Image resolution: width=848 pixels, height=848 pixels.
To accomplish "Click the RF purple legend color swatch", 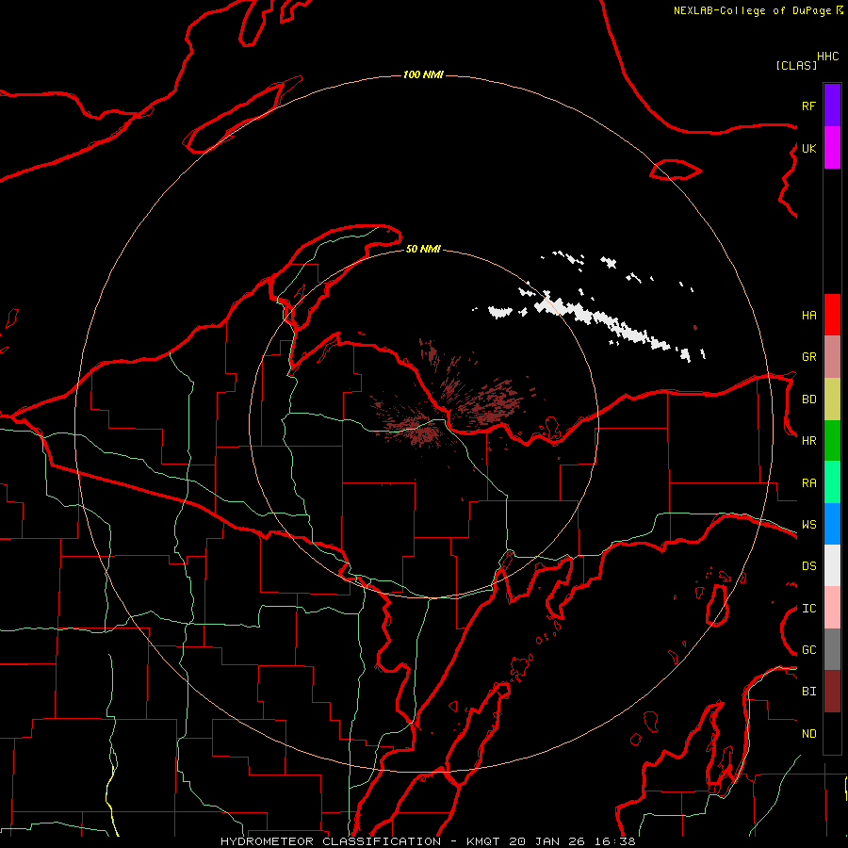I will click(832, 106).
